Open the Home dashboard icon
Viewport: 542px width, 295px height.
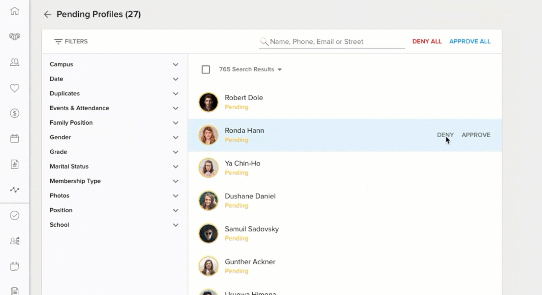tap(14, 11)
